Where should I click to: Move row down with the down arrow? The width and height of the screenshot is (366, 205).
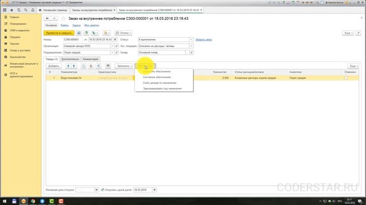74,66
